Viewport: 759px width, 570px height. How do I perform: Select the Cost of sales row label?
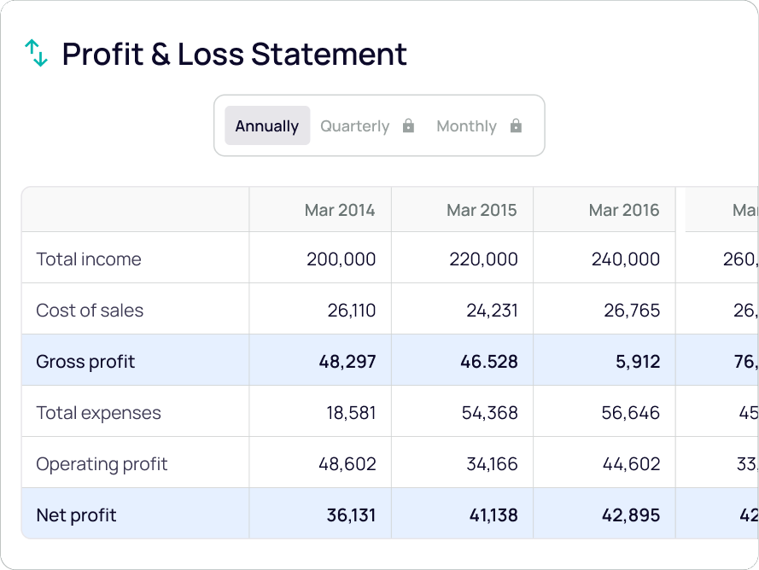coord(90,311)
